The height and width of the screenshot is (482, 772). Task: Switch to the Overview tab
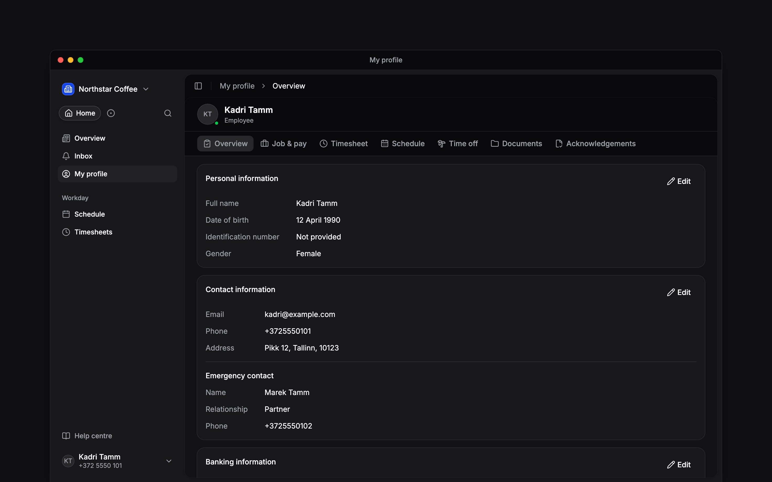point(225,144)
